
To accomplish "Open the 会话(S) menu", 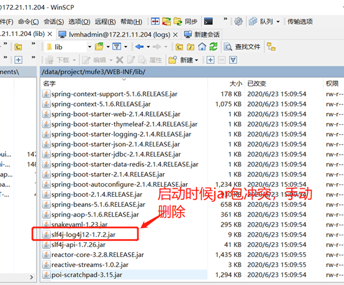I will [54, 22].
